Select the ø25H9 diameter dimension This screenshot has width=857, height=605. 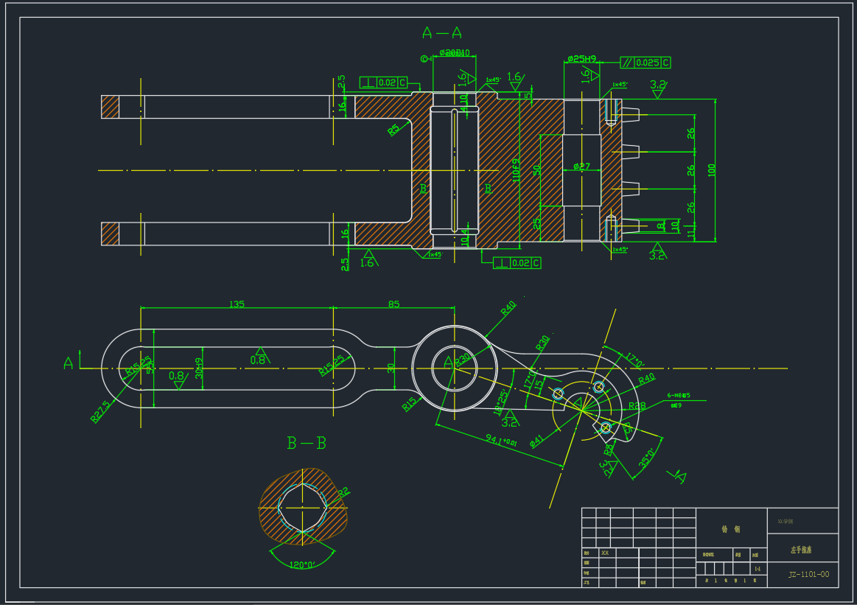point(581,58)
